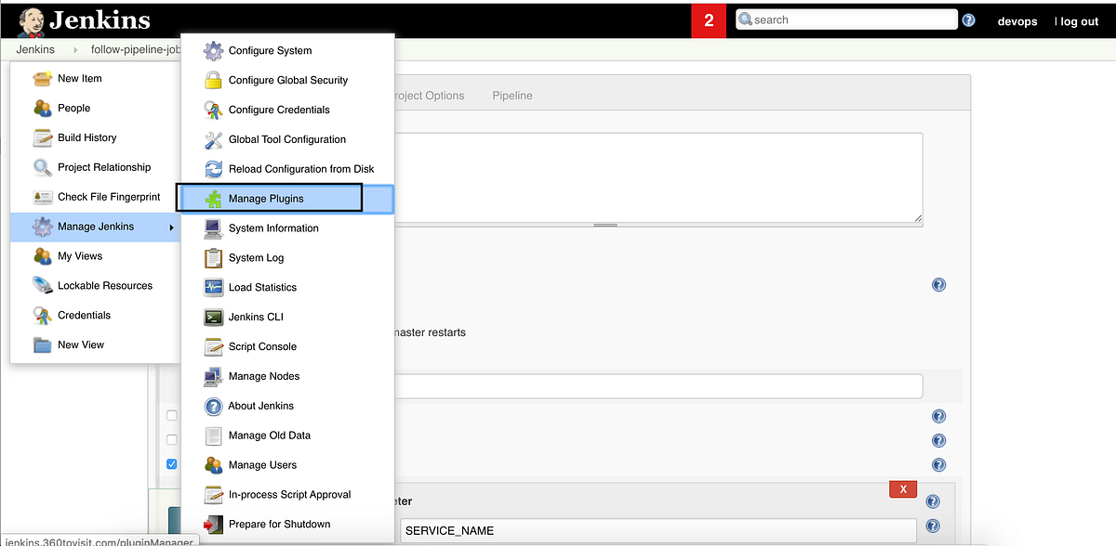This screenshot has width=1116, height=546.
Task: Click the Build History clipboard icon
Action: tap(43, 137)
